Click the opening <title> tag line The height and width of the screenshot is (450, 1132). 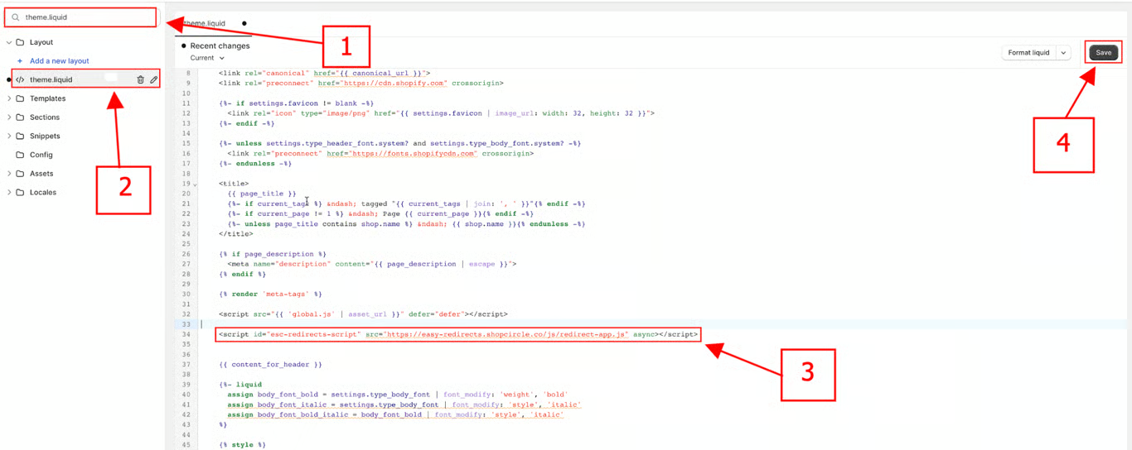click(234, 184)
